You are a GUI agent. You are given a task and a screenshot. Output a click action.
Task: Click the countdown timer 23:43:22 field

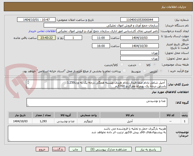47,38
